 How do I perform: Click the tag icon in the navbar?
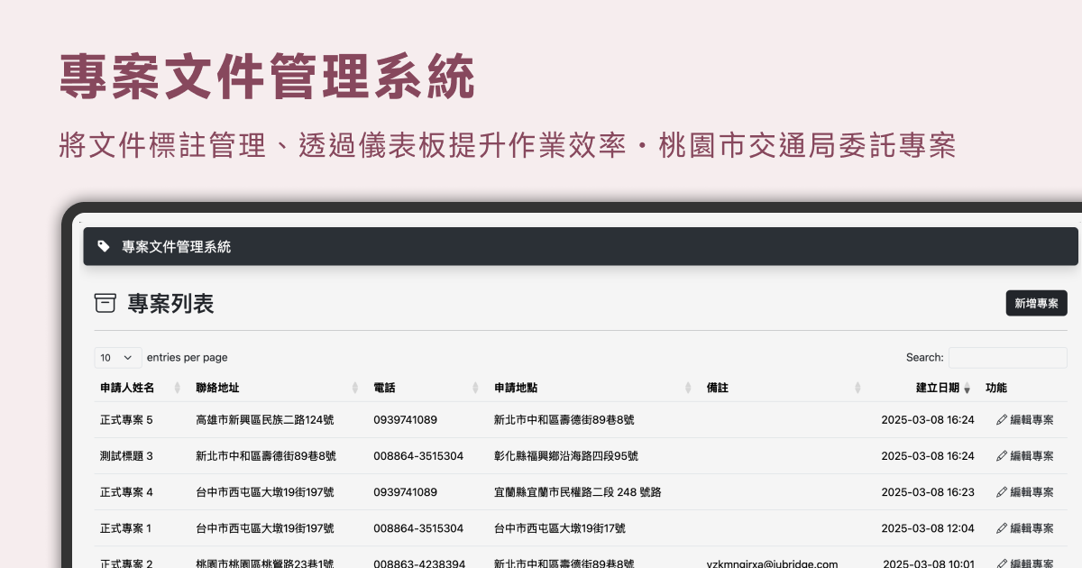[x=104, y=246]
